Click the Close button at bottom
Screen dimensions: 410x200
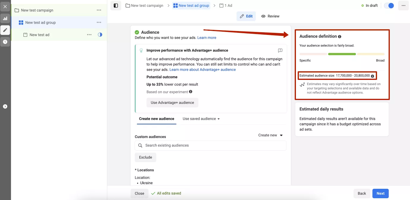click(x=139, y=193)
